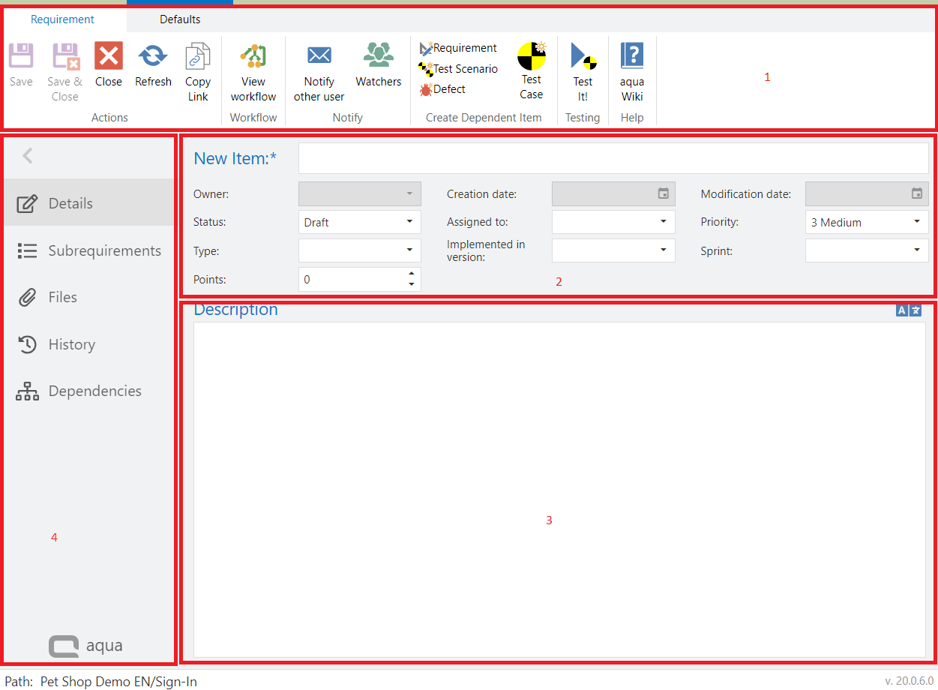Create a dependent Test Case
Viewport: 938px width, 690px height.
532,57
